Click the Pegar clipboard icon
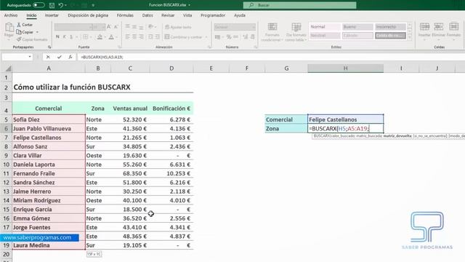Screen dimensions: 465x262 click(9, 28)
